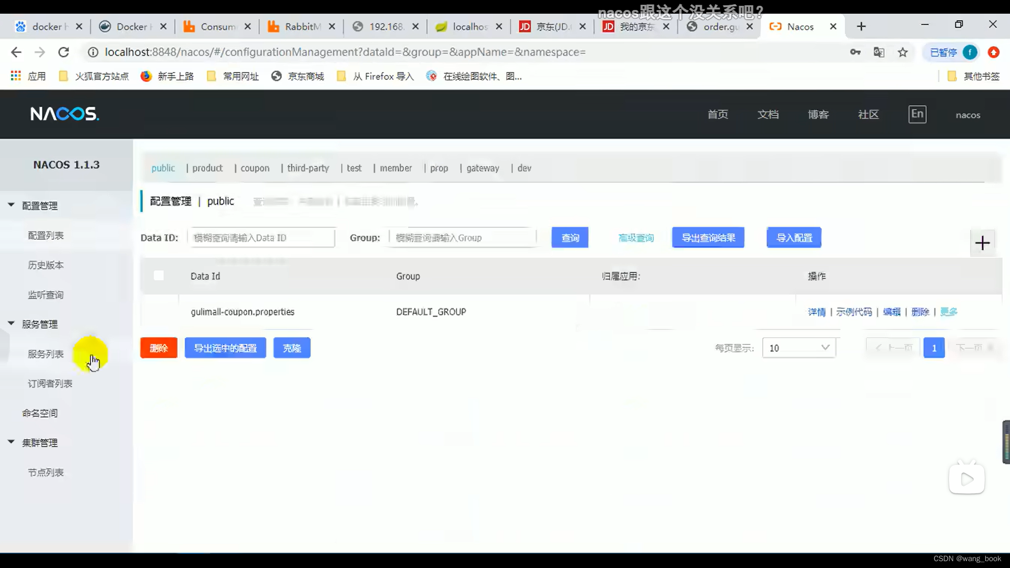
Task: Switch language with the En icon
Action: coord(917,114)
